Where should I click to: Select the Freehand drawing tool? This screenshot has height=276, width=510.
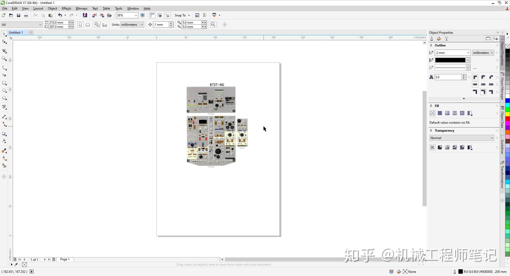(x=4, y=68)
